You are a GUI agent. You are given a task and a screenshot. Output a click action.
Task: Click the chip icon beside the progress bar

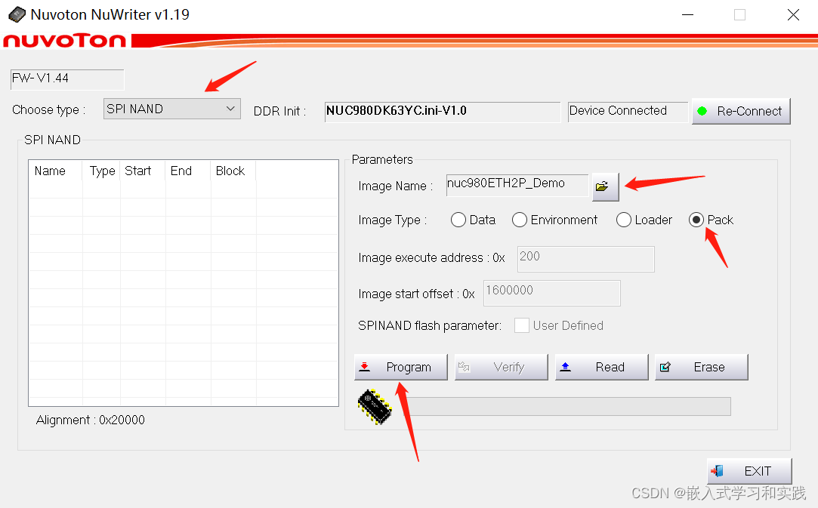pyautogui.click(x=374, y=406)
